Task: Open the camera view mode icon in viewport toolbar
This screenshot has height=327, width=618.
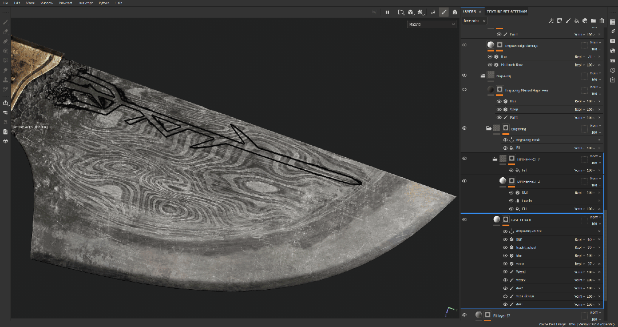Action: 401,12
